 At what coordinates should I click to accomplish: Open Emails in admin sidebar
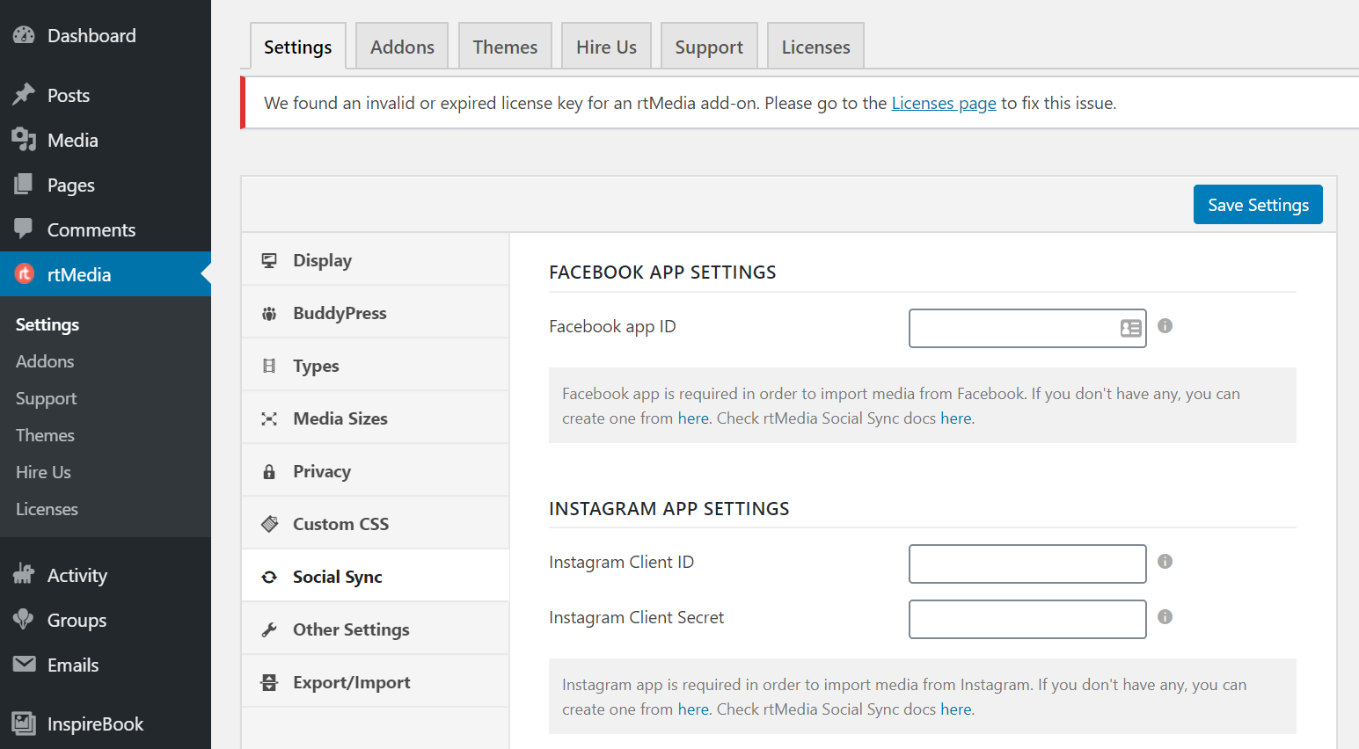click(x=106, y=665)
